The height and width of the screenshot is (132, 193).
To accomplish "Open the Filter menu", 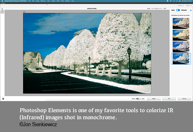I will [58, 1].
